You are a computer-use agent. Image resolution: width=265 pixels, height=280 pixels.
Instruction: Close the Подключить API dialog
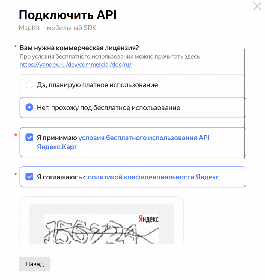[257, 6]
